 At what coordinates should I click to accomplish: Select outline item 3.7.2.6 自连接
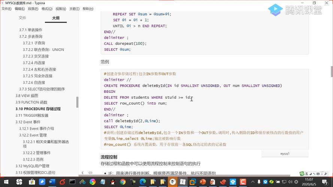(x=34, y=83)
